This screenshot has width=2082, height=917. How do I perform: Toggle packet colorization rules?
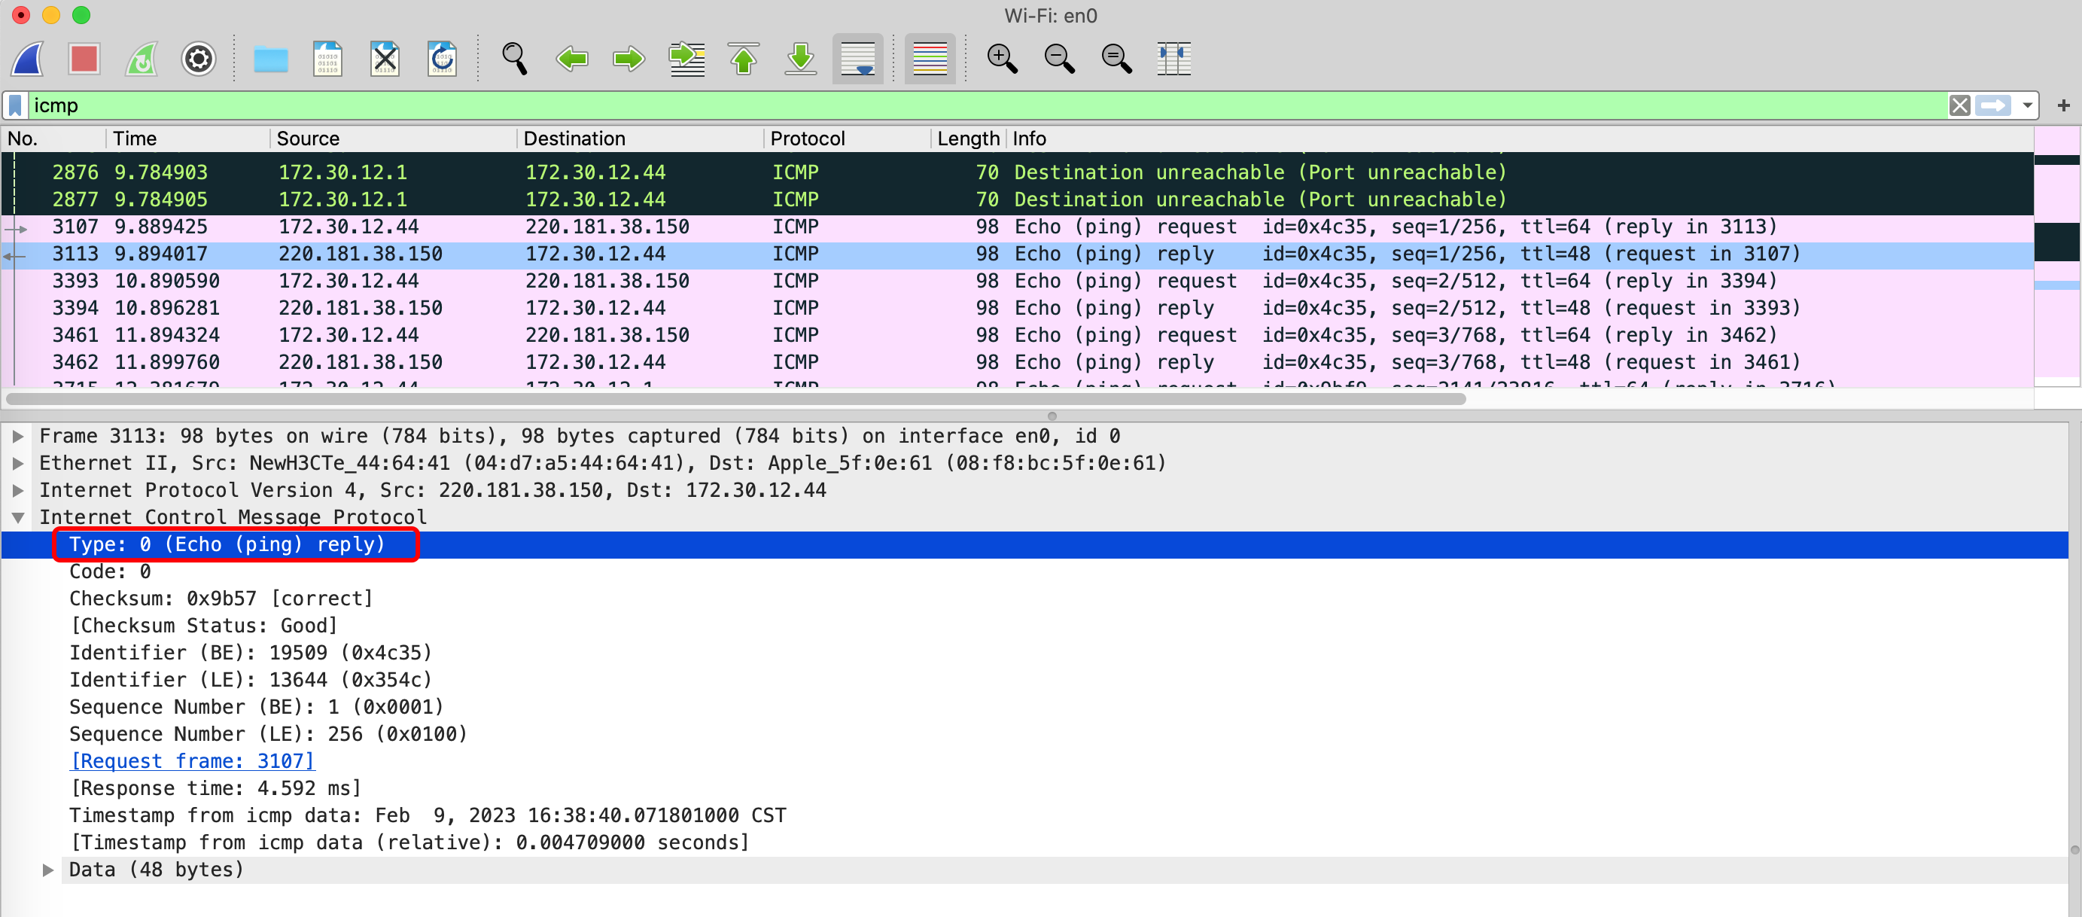[x=930, y=58]
